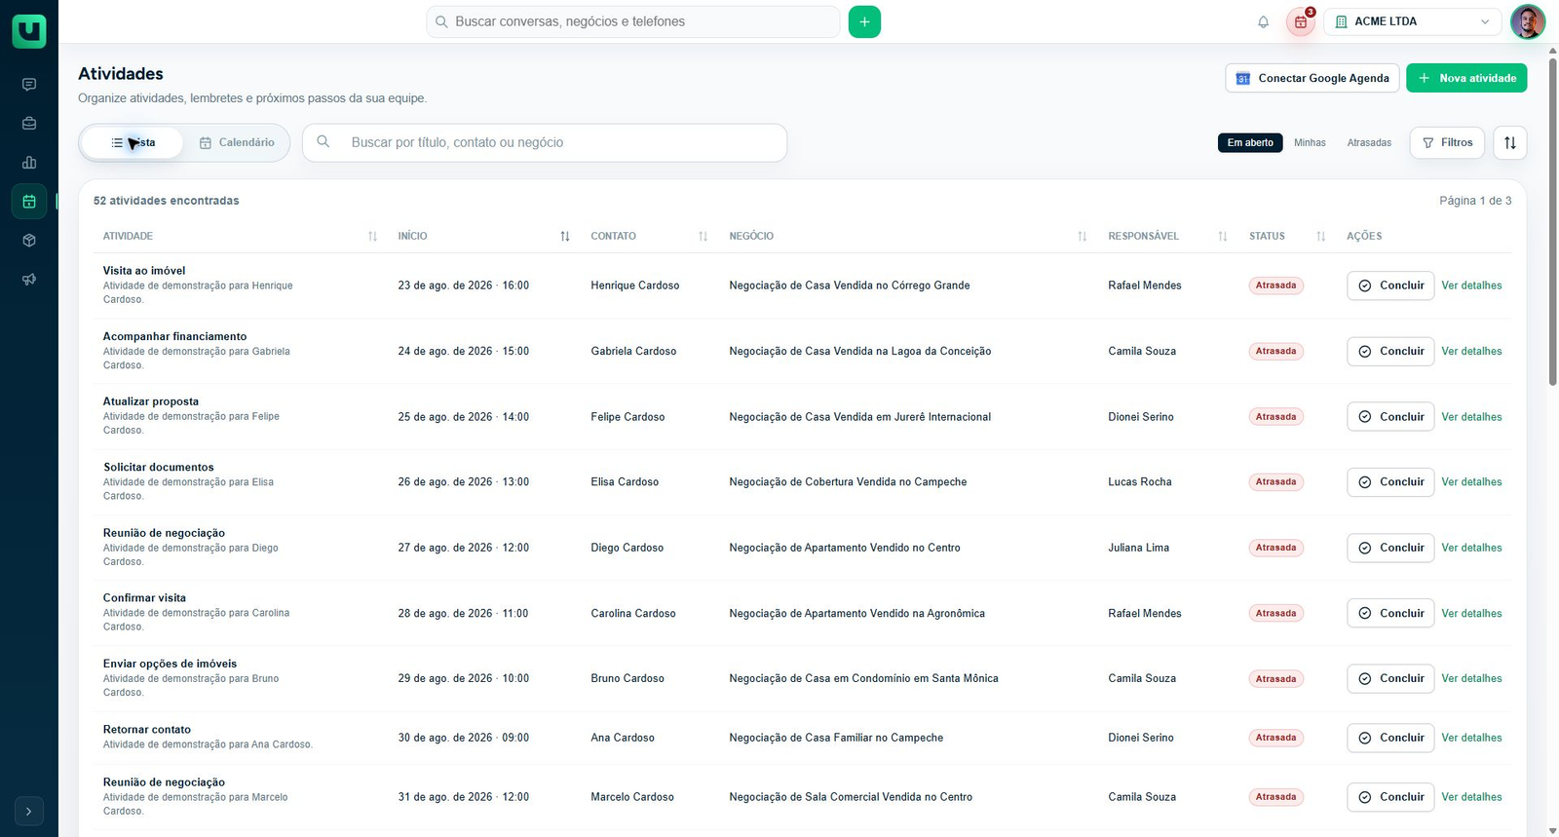The width and height of the screenshot is (1559, 837).
Task: View details of Solicitar documentos activity
Action: [x=1471, y=481]
